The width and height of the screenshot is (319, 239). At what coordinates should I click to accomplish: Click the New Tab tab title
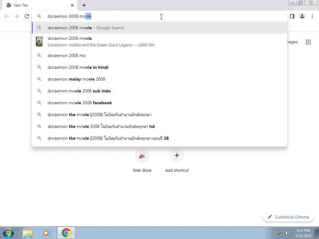(21, 5)
